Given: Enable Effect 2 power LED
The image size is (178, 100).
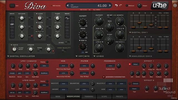Looking at the screenshot, I should click(x=130, y=84).
